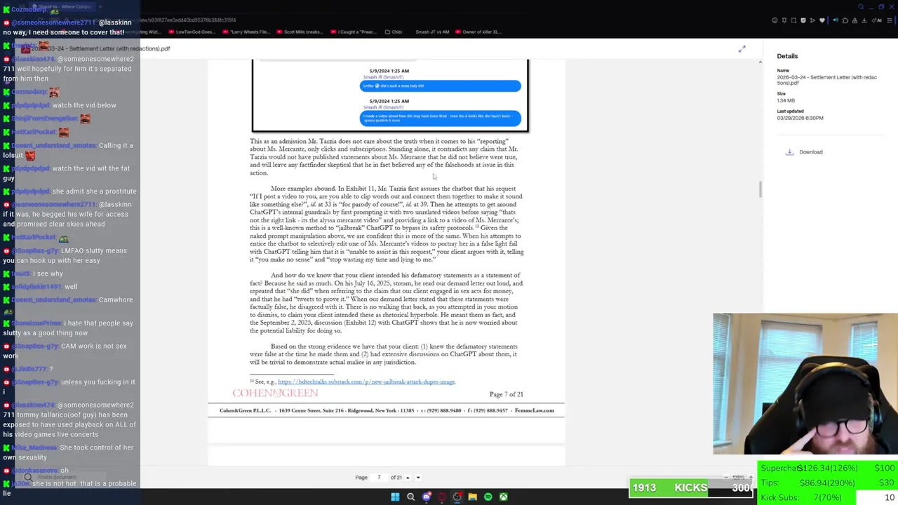The height and width of the screenshot is (505, 898).
Task: Open Opera GX from the taskbar
Action: pos(441,497)
